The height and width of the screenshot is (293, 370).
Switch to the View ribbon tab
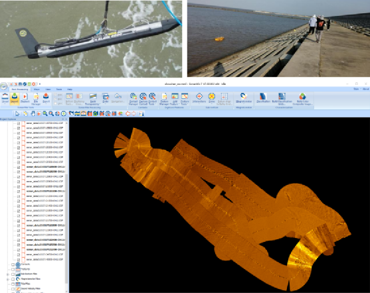48,89
